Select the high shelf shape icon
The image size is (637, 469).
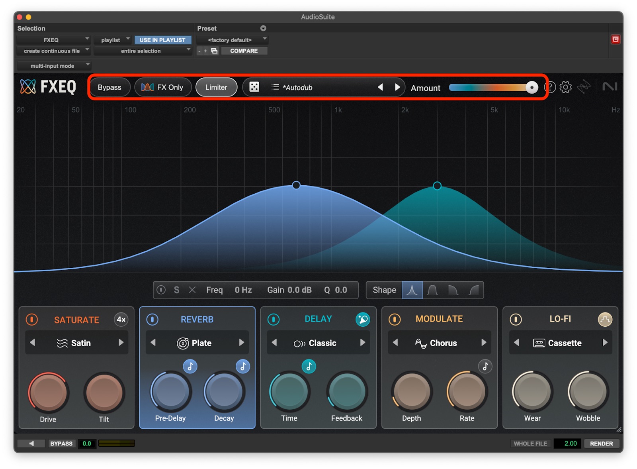pos(474,290)
